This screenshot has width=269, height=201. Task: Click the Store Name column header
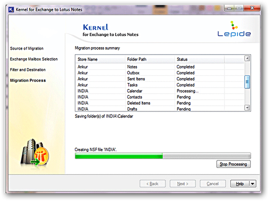tap(100, 59)
